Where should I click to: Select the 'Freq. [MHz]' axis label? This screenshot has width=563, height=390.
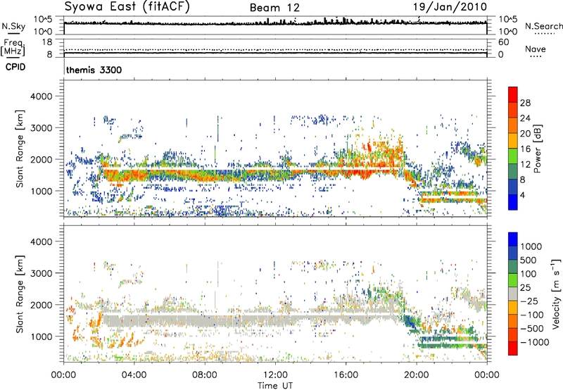click(13, 47)
